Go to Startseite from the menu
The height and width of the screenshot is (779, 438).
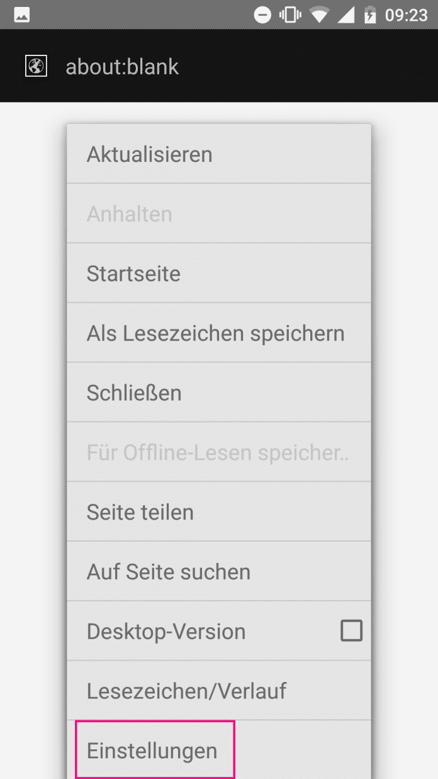[x=218, y=274]
